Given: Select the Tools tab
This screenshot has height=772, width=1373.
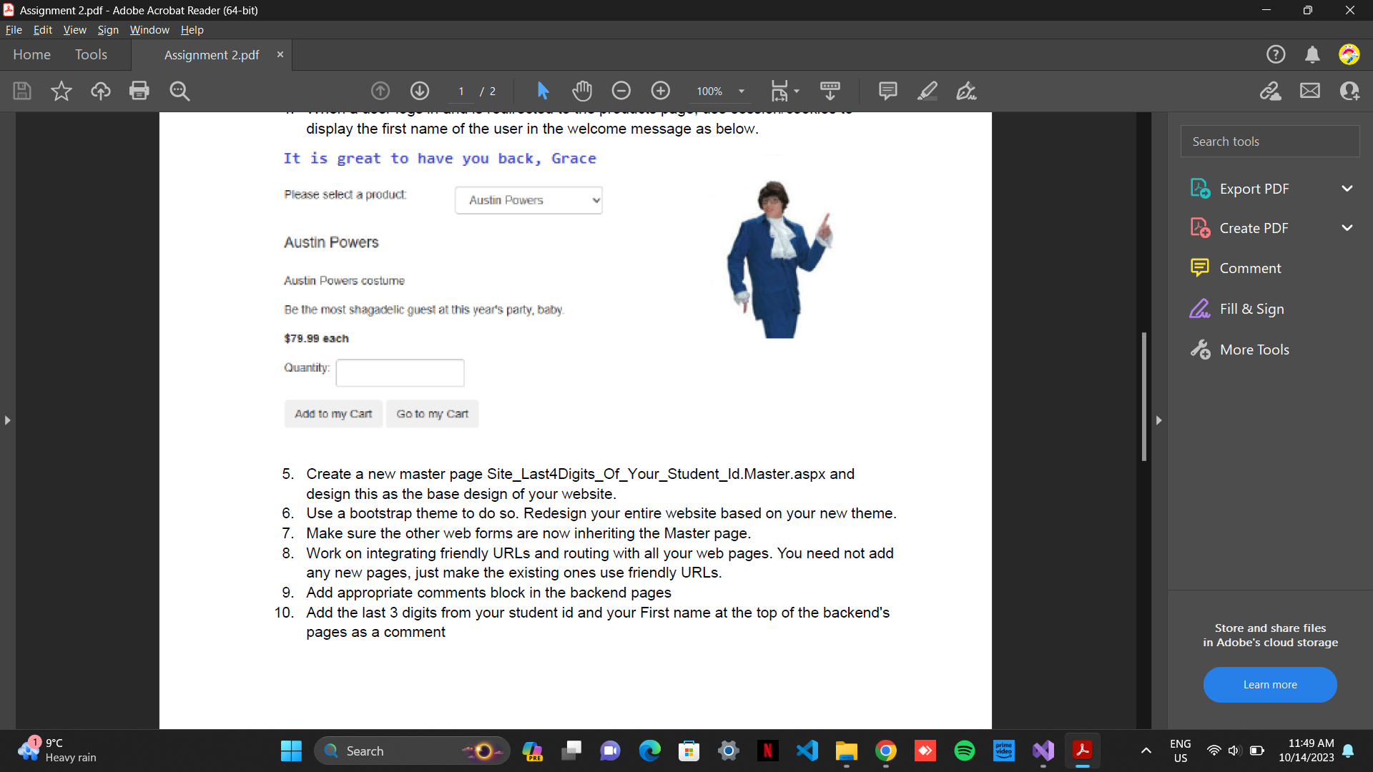Looking at the screenshot, I should coord(92,54).
